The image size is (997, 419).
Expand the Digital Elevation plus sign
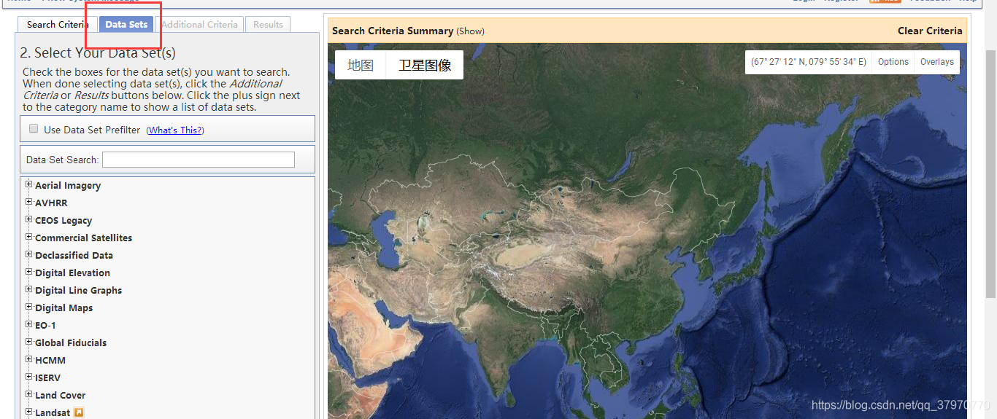[29, 272]
